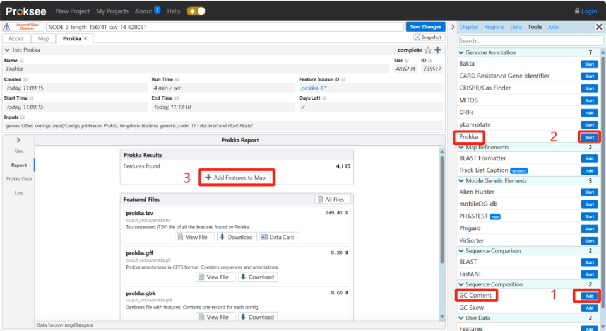
Task: Open Data Card for prokka.tsv
Action: [x=278, y=237]
